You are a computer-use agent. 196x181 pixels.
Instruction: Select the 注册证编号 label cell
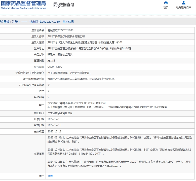[x=23, y=30]
